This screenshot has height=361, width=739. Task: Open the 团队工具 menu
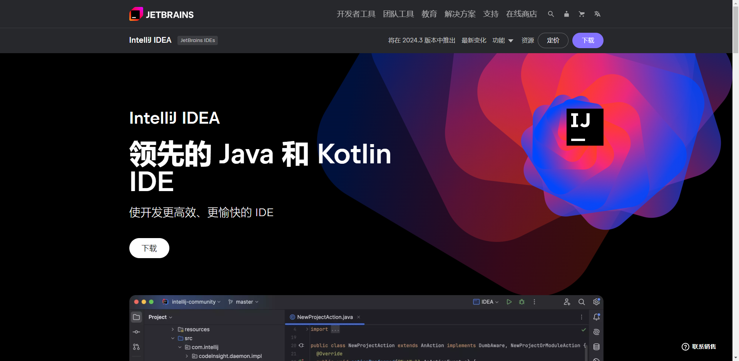(x=398, y=14)
